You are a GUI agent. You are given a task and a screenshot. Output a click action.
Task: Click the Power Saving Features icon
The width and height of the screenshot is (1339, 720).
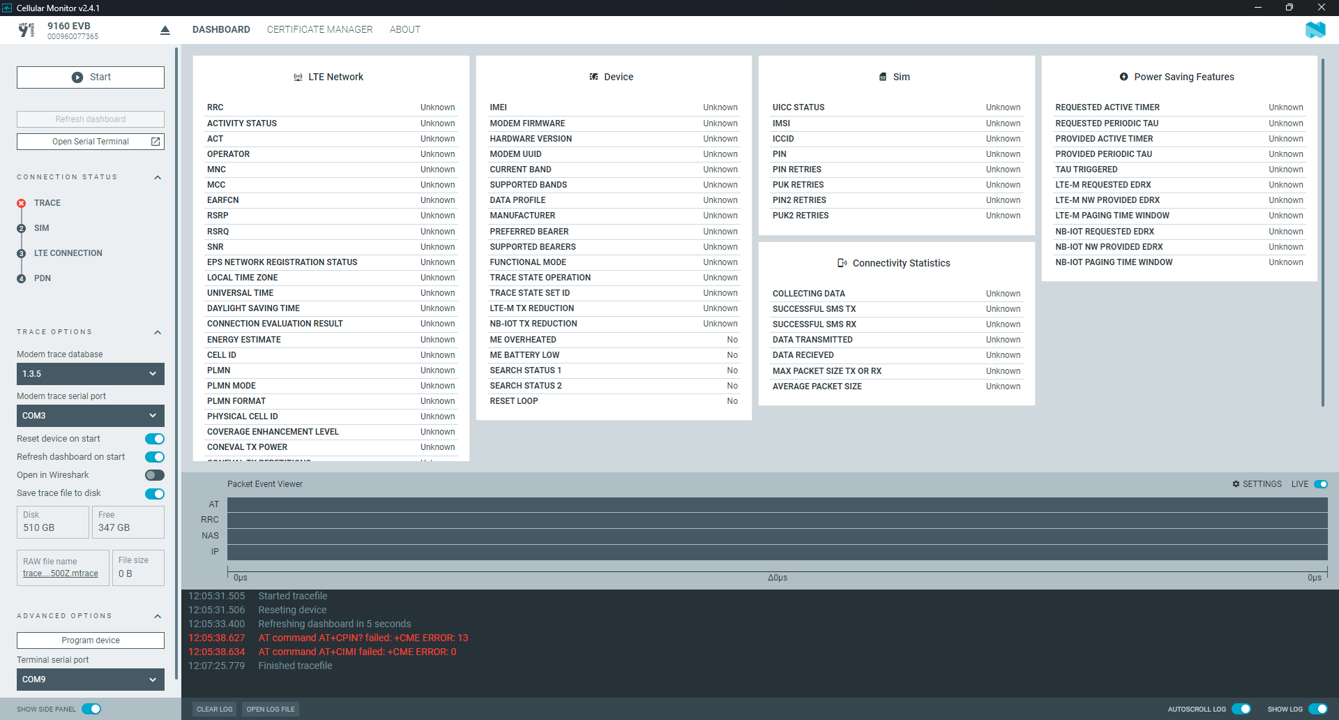pyautogui.click(x=1124, y=77)
